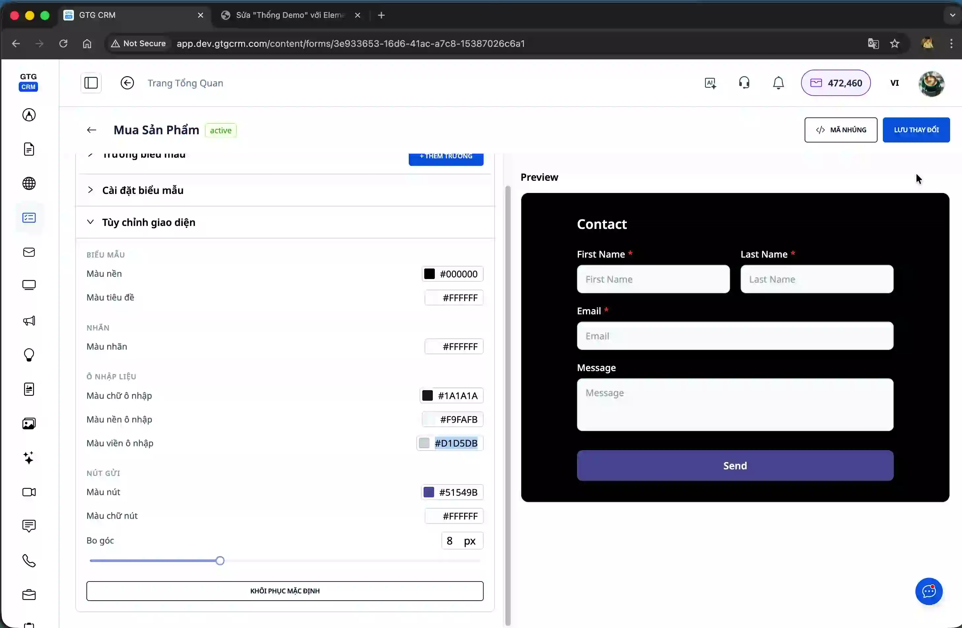Collapse the Tùy chỉnh giao diện section

tap(148, 222)
